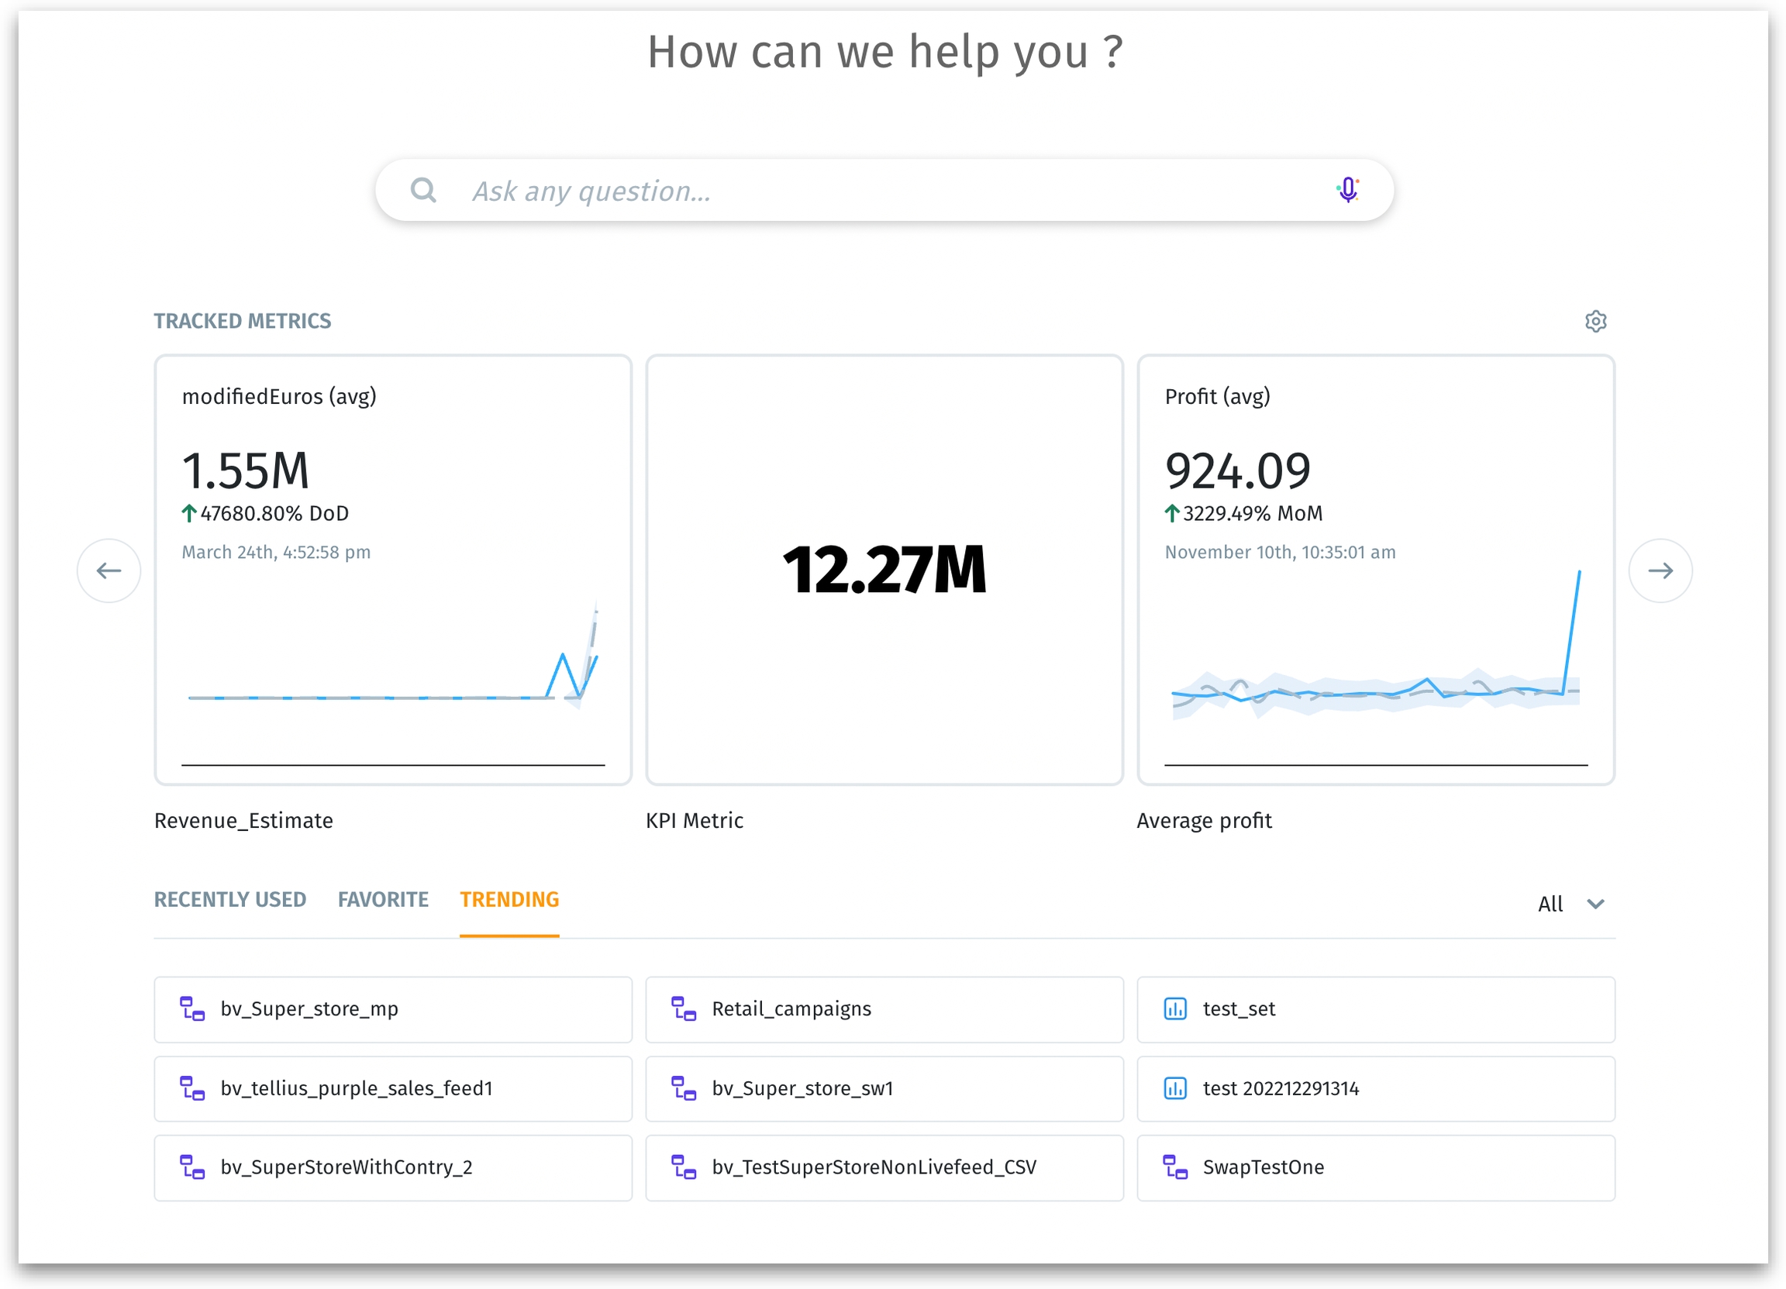This screenshot has height=1289, width=1786.
Task: Select the Trending tab
Action: coord(509,899)
